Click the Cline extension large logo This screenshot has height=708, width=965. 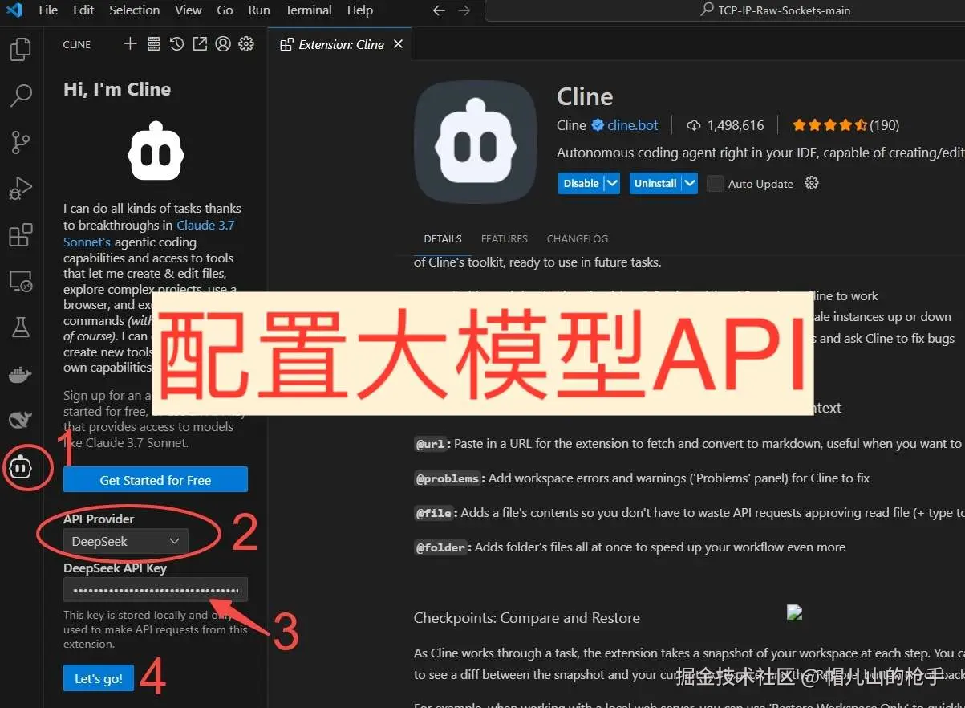coord(475,142)
